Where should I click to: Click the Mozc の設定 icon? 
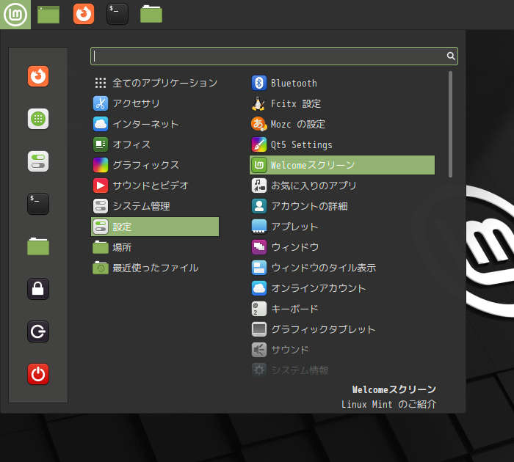(x=259, y=125)
